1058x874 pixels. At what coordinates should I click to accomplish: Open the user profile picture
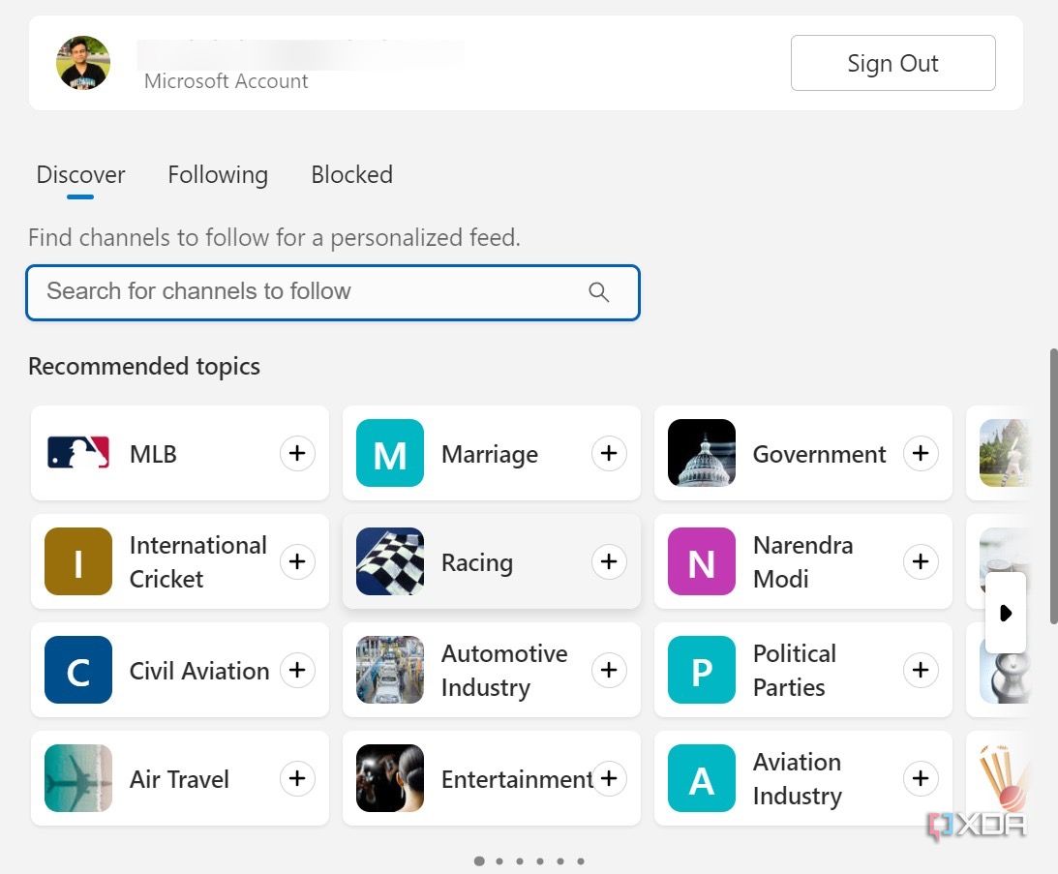pos(83,63)
